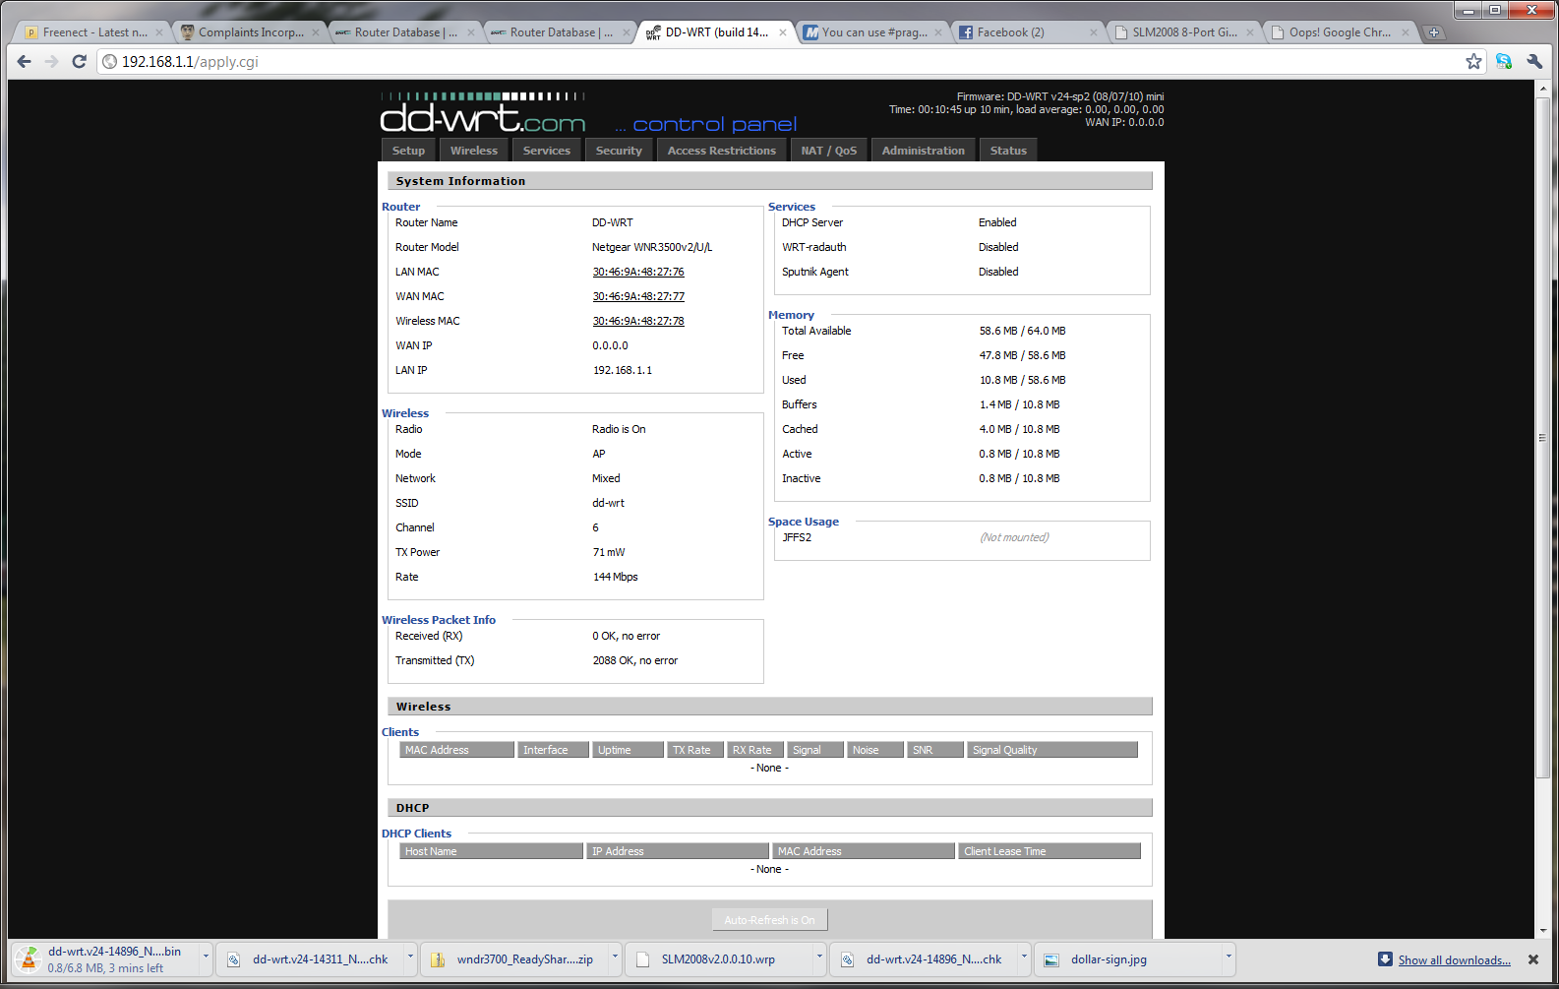The width and height of the screenshot is (1559, 989).
Task: Click the vertical page scrollbar
Action: 1542,438
